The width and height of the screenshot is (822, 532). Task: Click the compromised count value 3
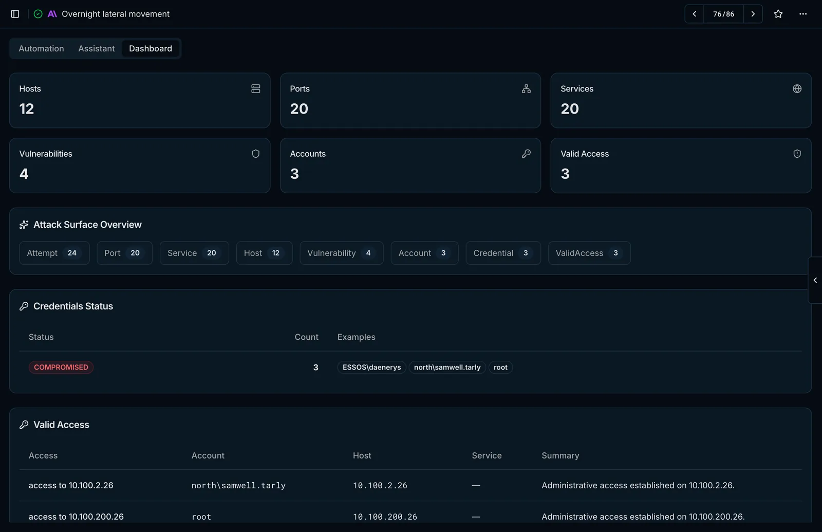pyautogui.click(x=315, y=367)
